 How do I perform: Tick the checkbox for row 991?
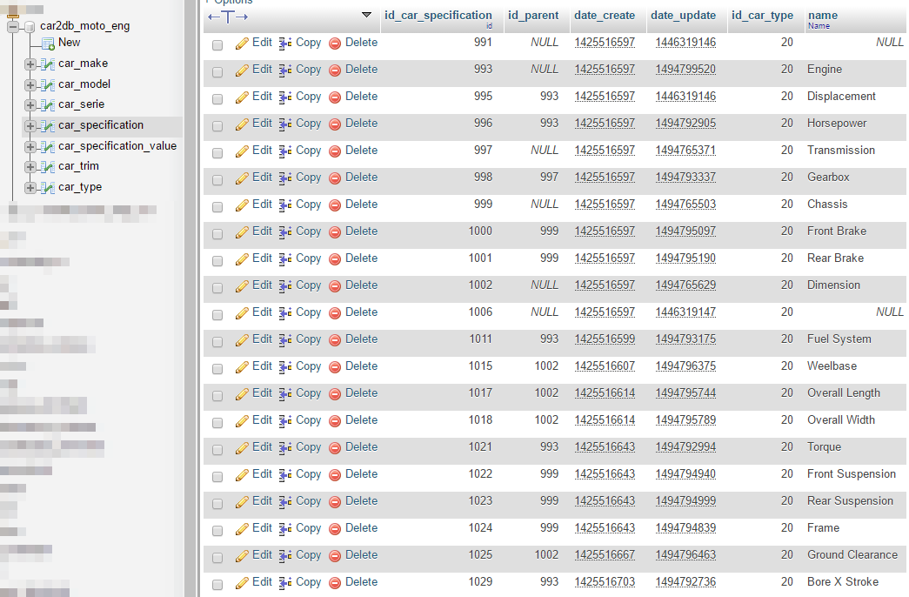coord(217,45)
